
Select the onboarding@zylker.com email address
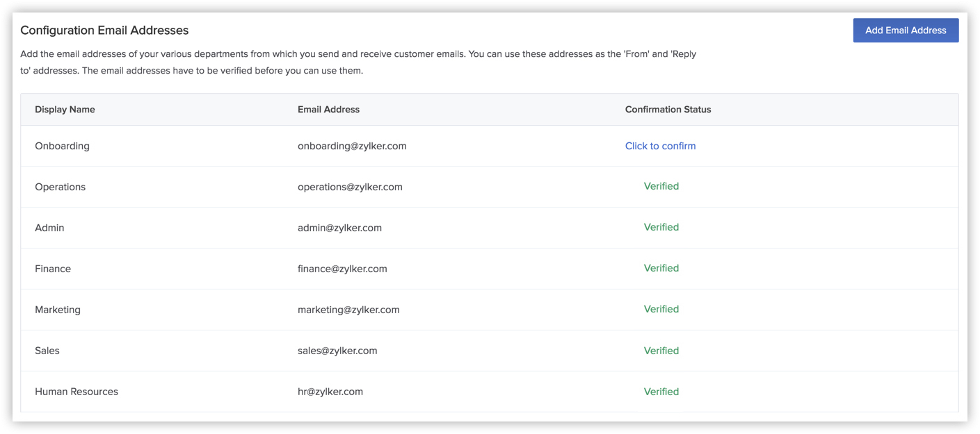[351, 146]
